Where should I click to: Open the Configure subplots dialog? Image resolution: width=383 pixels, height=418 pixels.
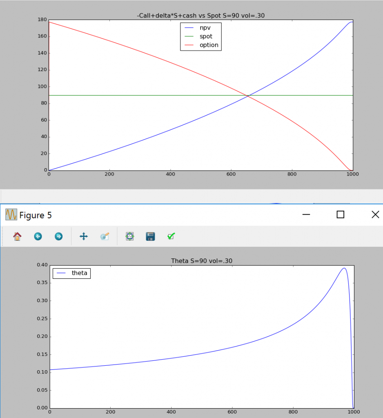tap(129, 236)
